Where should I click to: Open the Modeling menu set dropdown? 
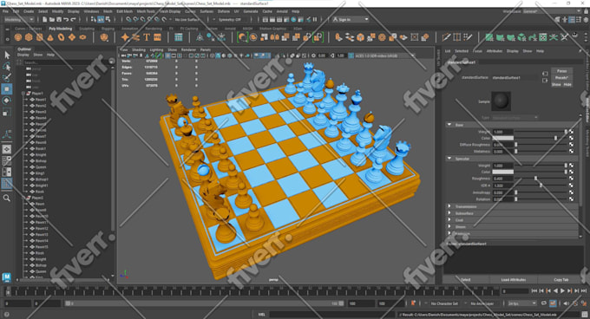[x=19, y=19]
